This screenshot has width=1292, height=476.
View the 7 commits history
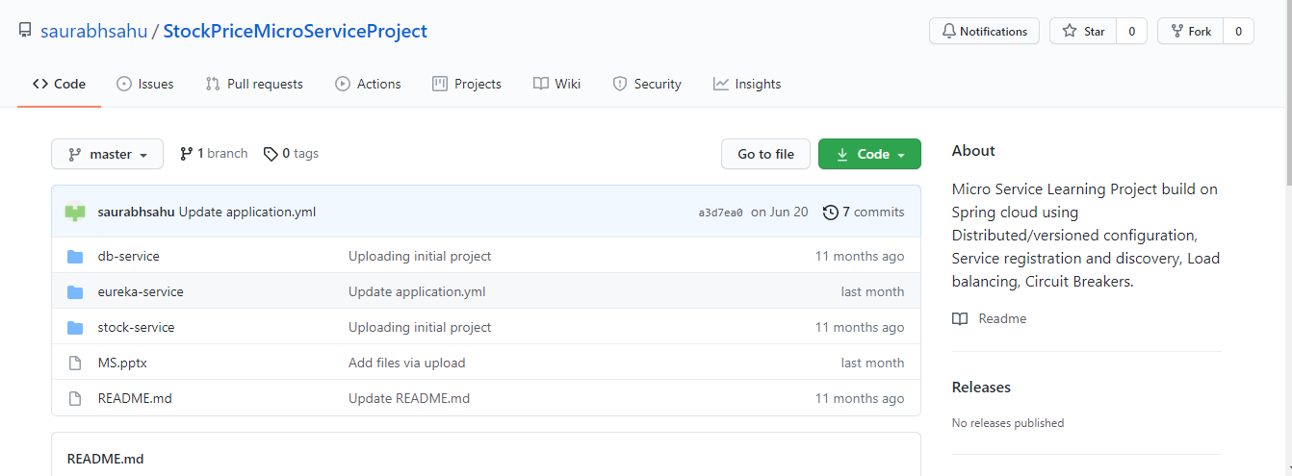point(864,212)
